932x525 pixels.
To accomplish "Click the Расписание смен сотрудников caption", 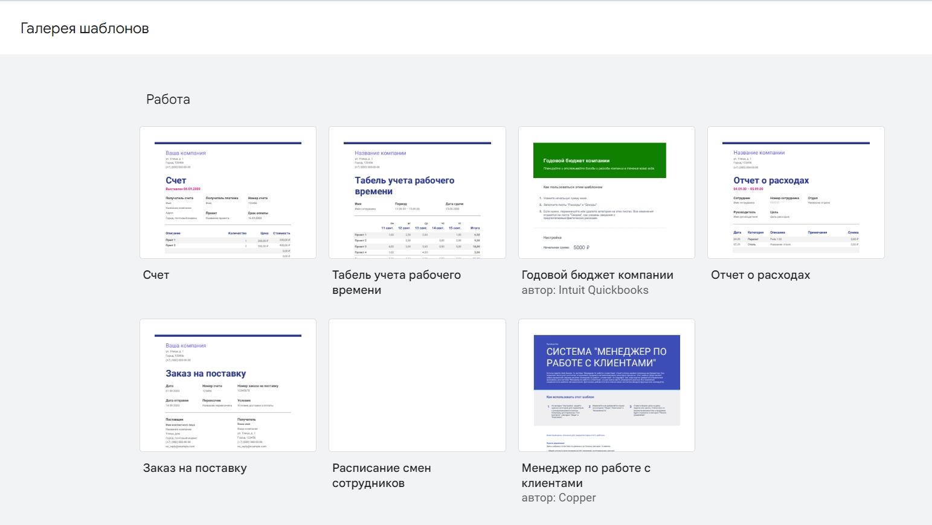I will pyautogui.click(x=381, y=476).
